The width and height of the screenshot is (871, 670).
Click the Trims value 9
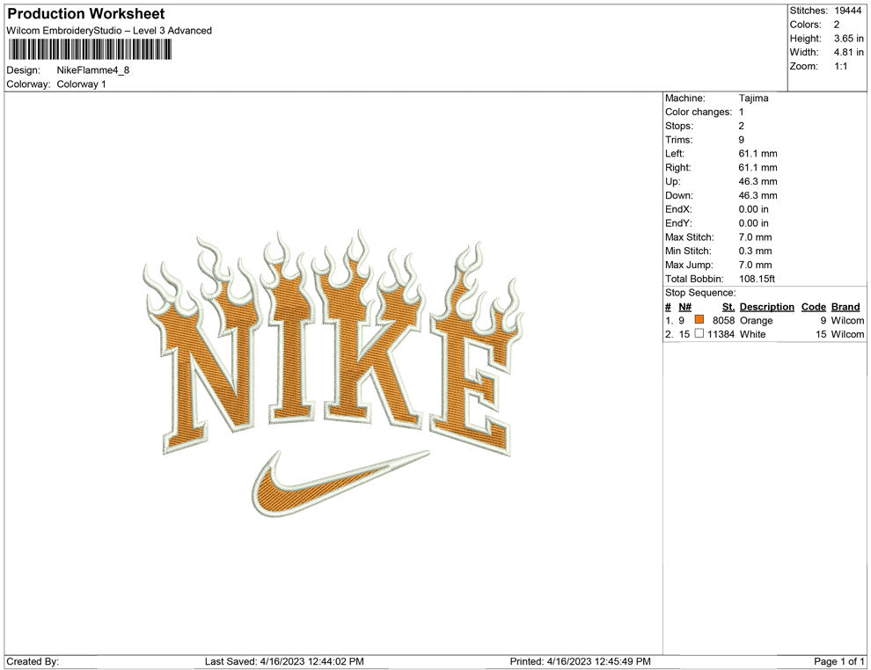[742, 140]
